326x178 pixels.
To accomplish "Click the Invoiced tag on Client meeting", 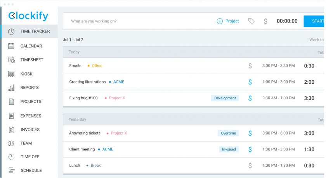I will (229, 149).
